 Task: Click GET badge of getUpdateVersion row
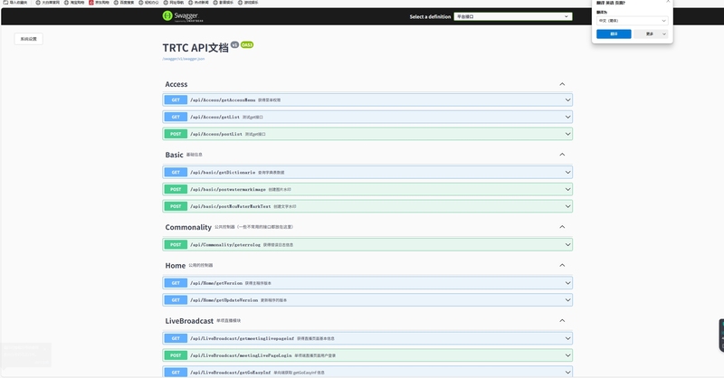point(176,300)
